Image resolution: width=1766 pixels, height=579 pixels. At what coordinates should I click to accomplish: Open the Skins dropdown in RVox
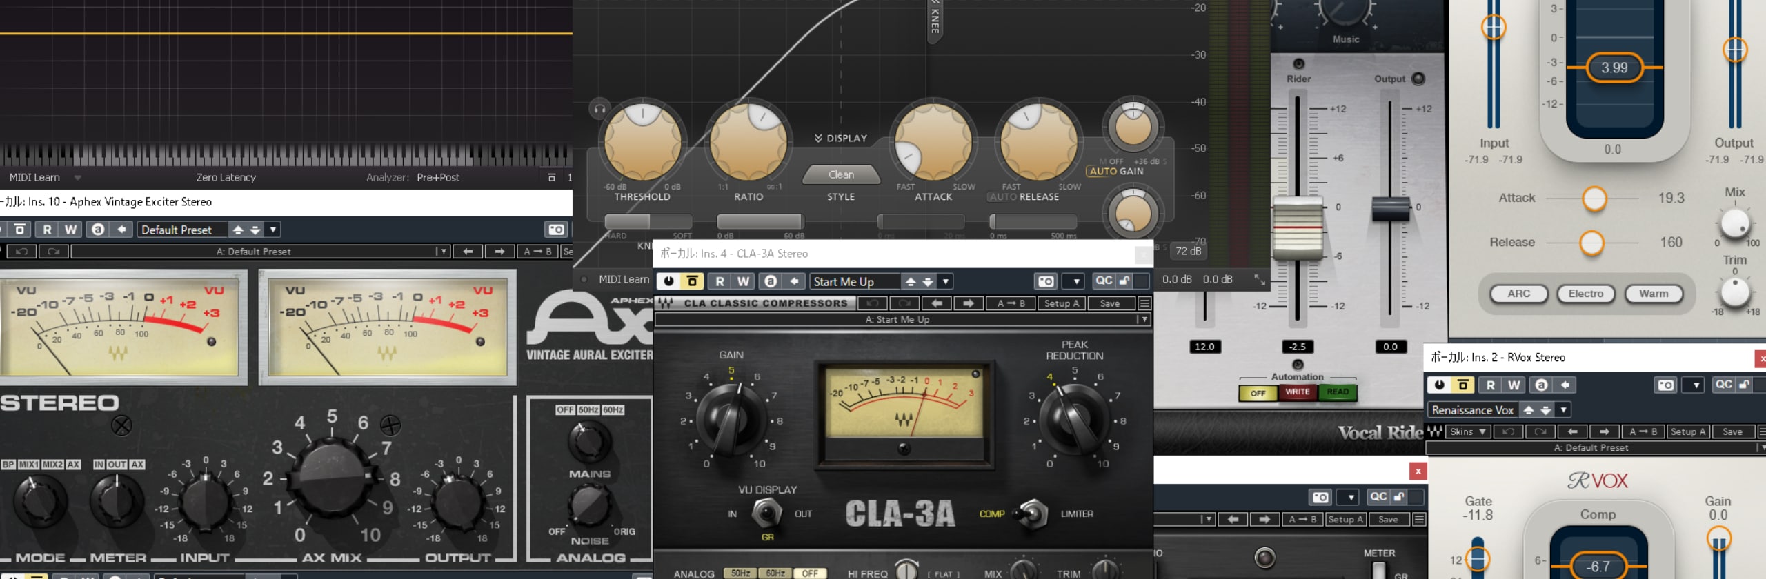(x=1467, y=432)
